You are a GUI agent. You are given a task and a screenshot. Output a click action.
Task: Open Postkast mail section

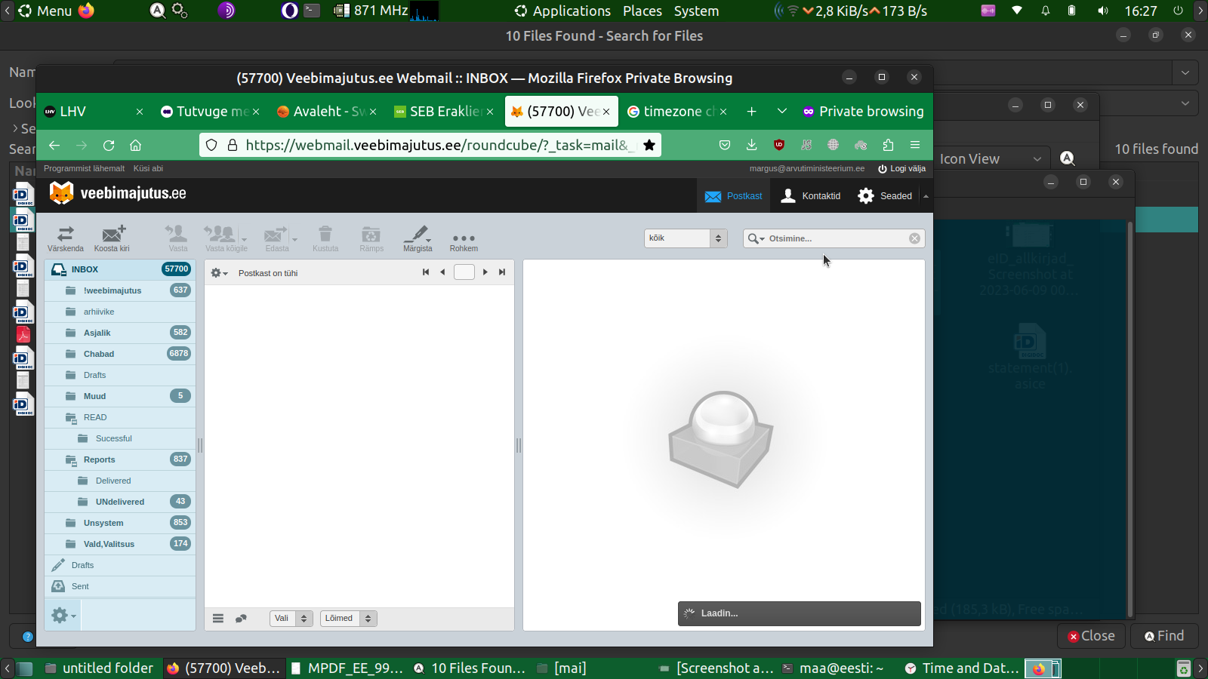(733, 196)
